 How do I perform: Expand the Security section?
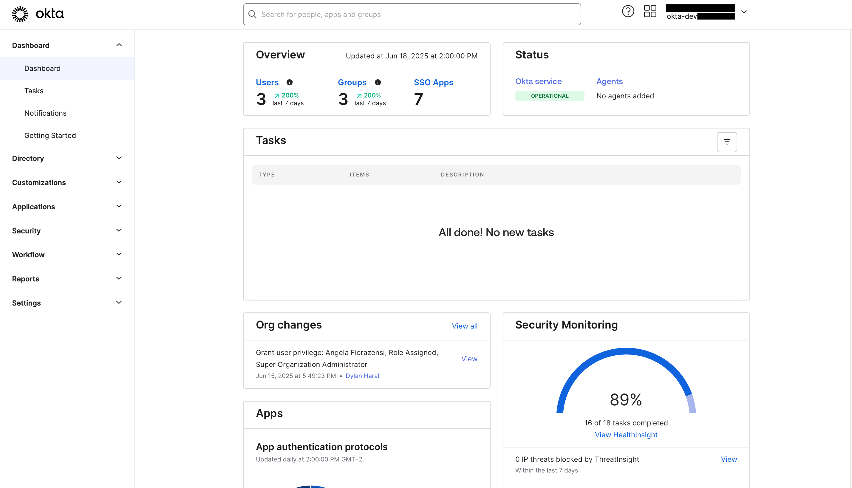pos(67,231)
